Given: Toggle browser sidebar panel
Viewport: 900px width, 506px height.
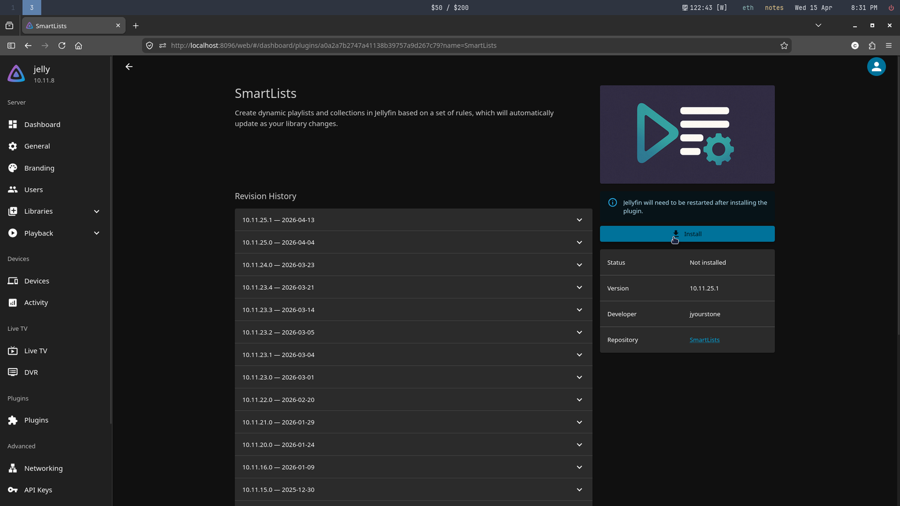Looking at the screenshot, I should pyautogui.click(x=11, y=46).
